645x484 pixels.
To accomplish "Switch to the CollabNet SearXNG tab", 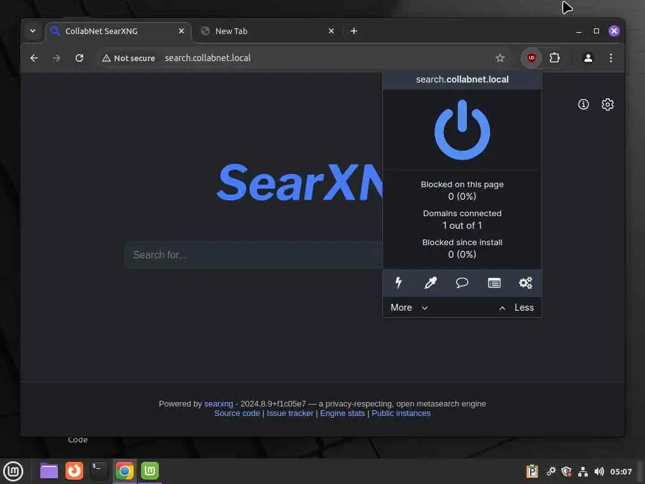I will [118, 32].
